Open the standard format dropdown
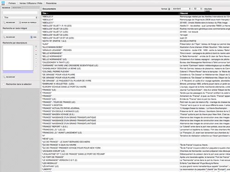This screenshot has height=172, width=230. click(181, 9)
